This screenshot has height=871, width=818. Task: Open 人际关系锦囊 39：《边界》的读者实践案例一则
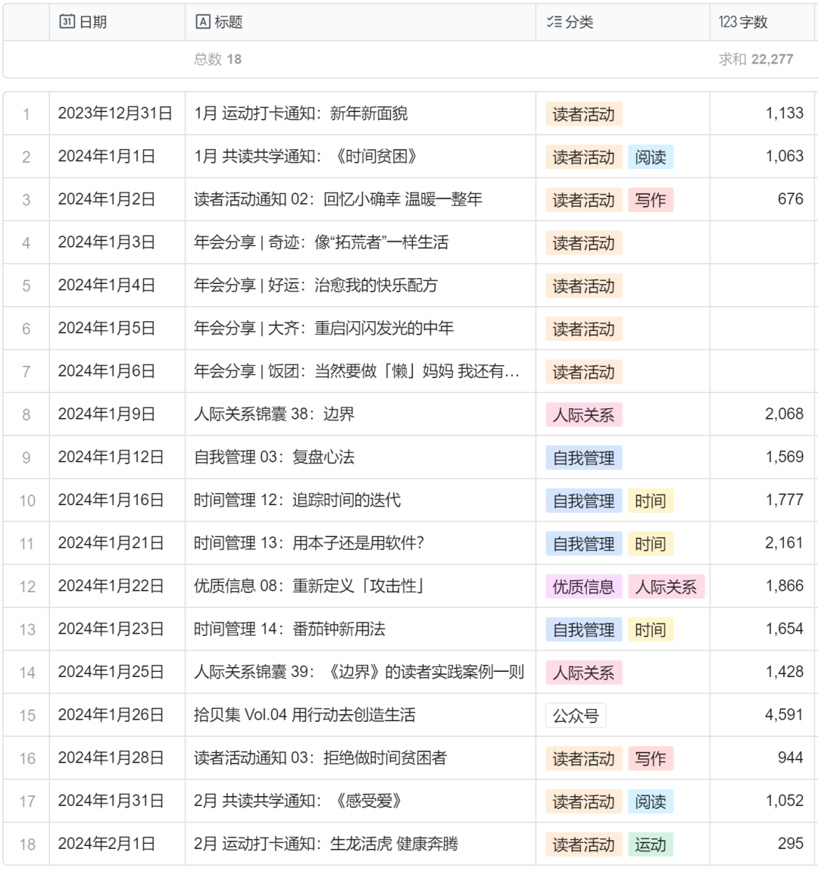pyautogui.click(x=359, y=672)
